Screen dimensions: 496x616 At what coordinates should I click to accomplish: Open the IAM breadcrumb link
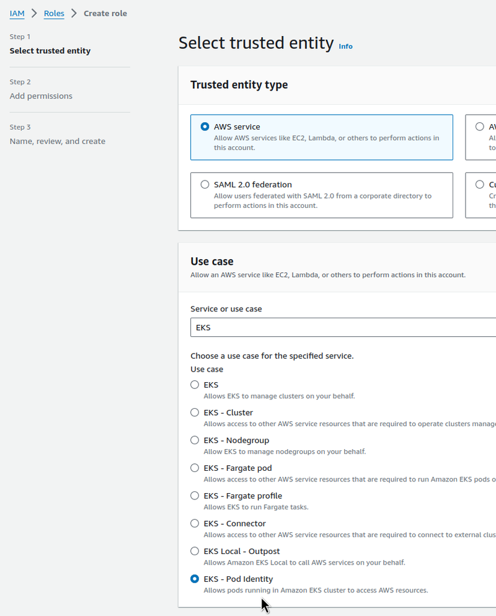coord(17,14)
